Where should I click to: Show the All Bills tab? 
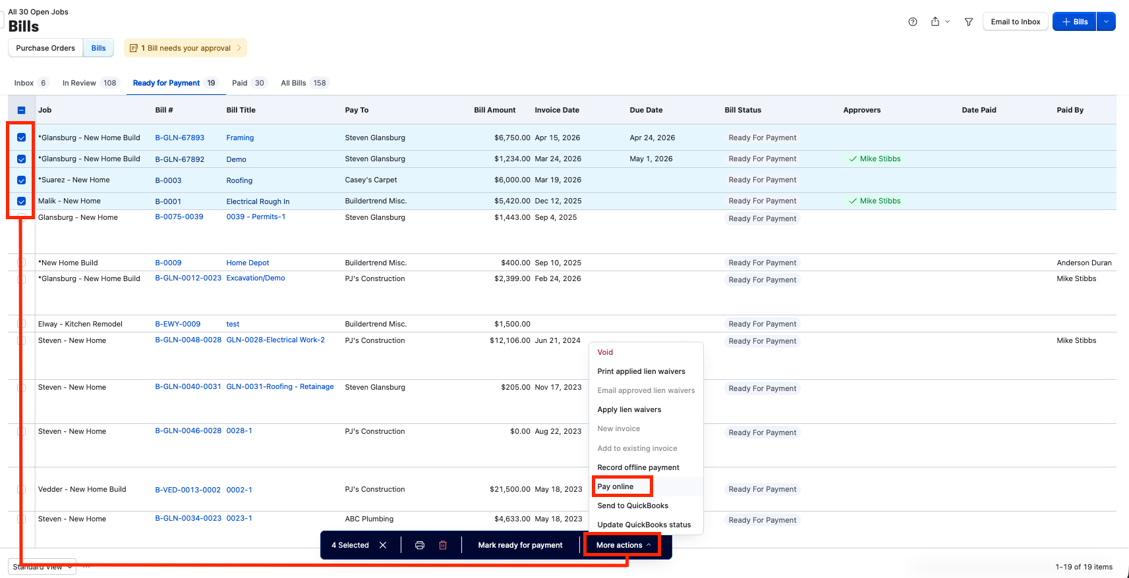coord(304,83)
